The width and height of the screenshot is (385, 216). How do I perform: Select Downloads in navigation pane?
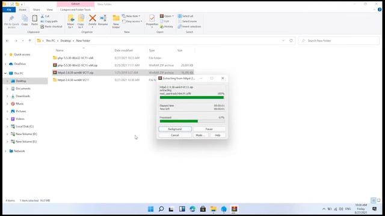tap(23, 96)
